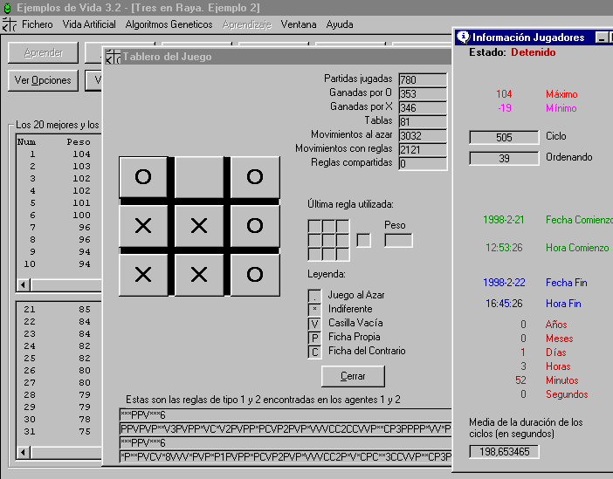Click the Ganadas por O field
The image size is (613, 479).
(x=423, y=93)
